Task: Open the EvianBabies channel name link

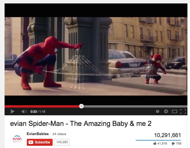Action: coord(38,134)
